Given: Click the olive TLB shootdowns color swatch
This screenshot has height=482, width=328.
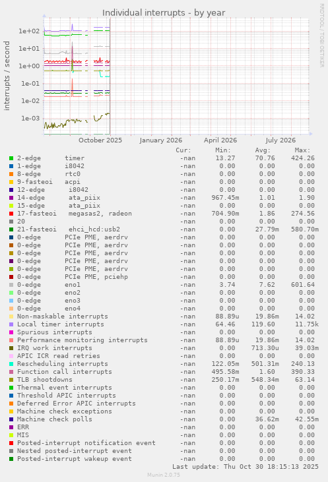Looking at the screenshot, I should (x=11, y=380).
